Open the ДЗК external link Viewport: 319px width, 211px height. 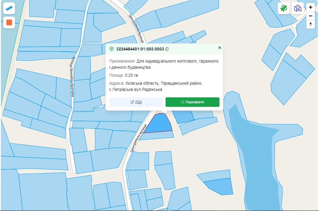tap(136, 102)
